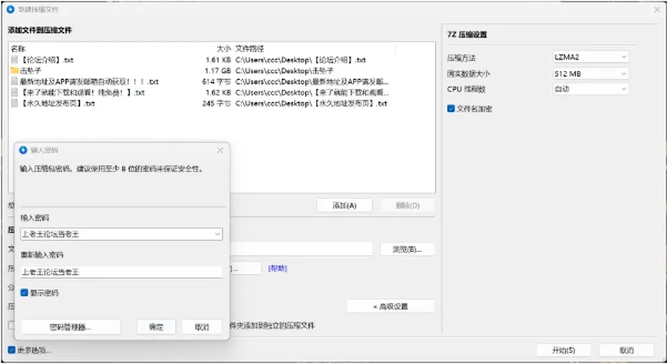667x364 pixels.
Task: Close the 输入密码 password dialog
Action: pos(220,150)
